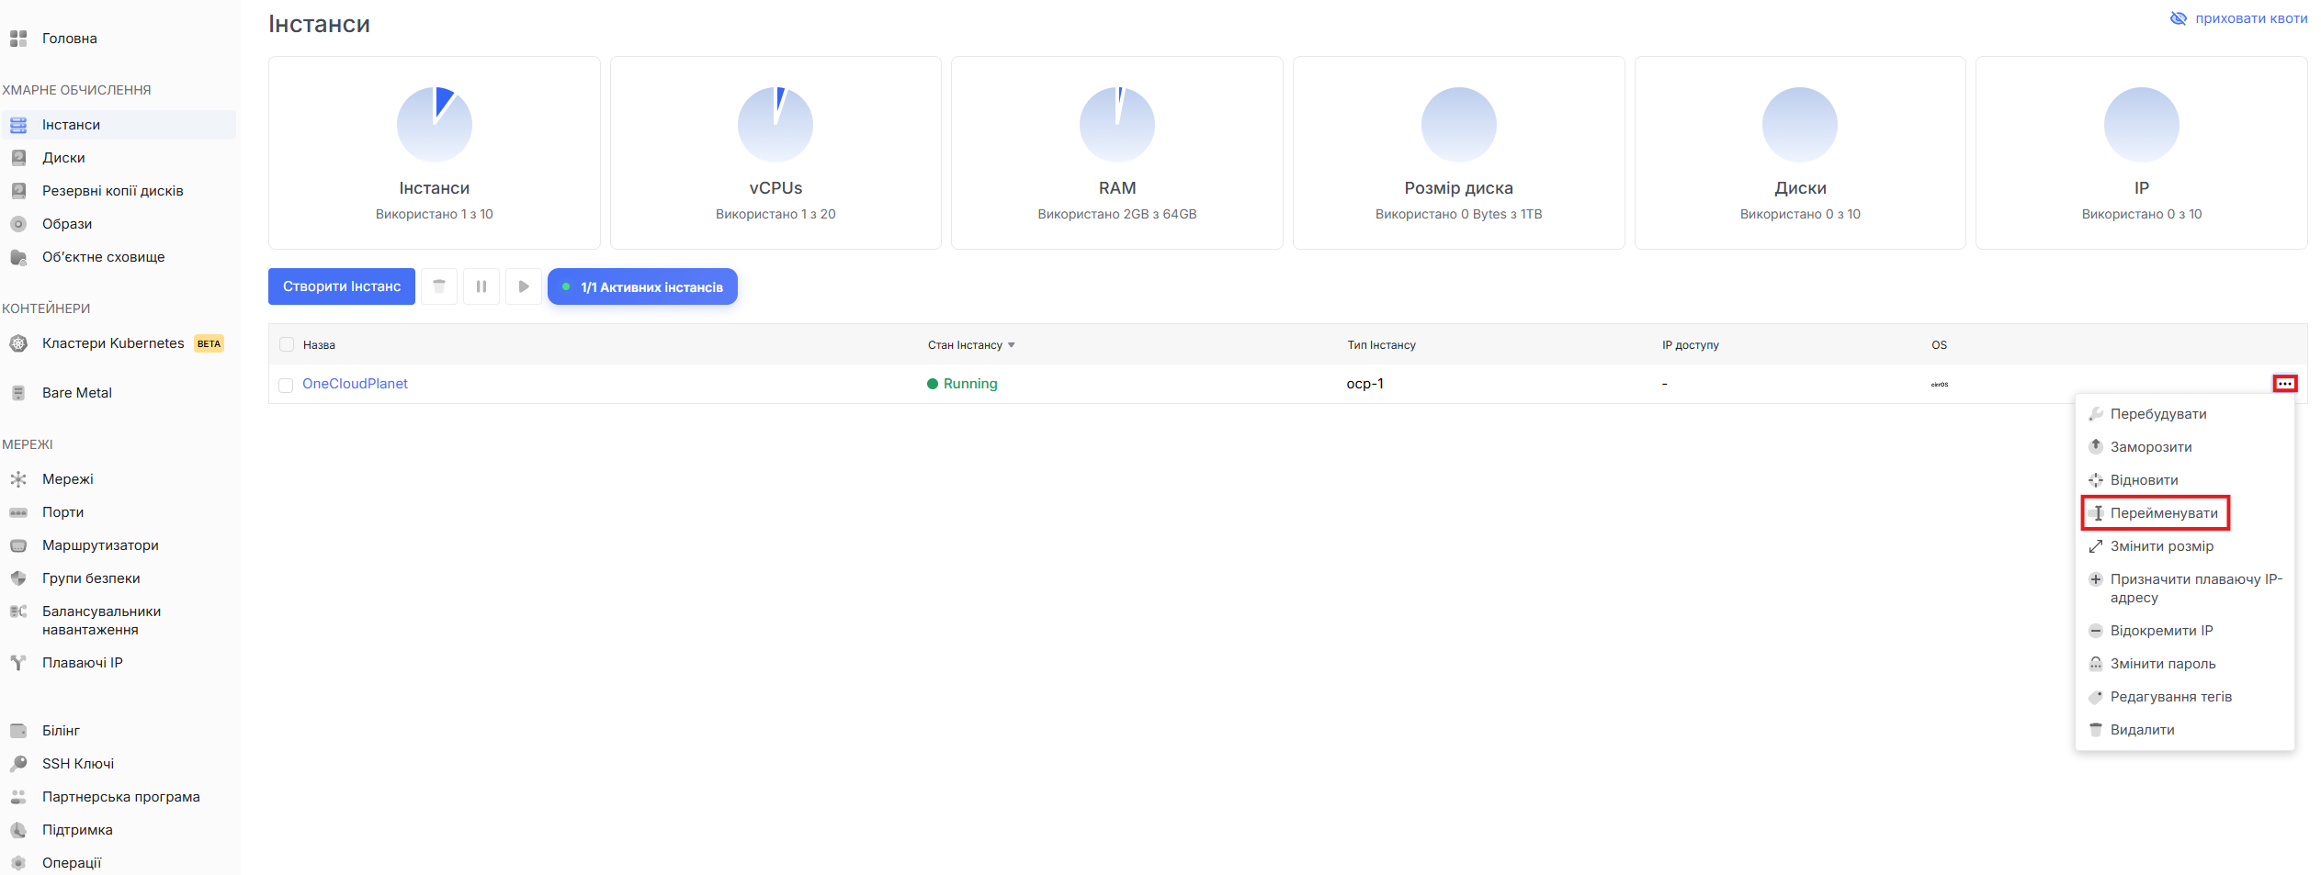2321x875 pixels.
Task: Click the 1/1 Активних інстансів filter
Action: click(x=642, y=286)
